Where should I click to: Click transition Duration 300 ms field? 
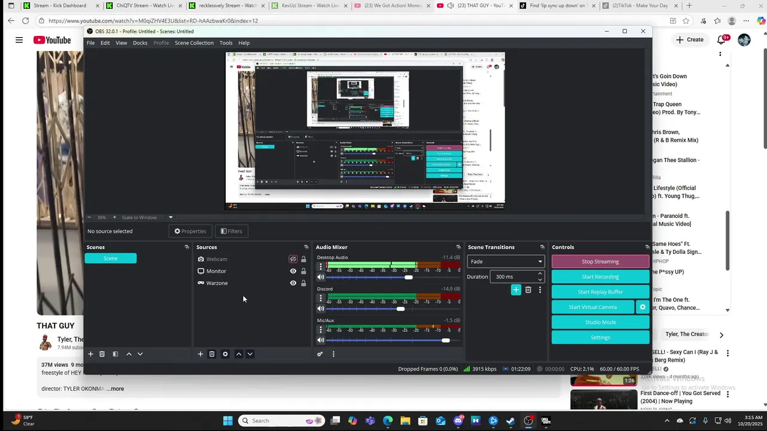[517, 277]
